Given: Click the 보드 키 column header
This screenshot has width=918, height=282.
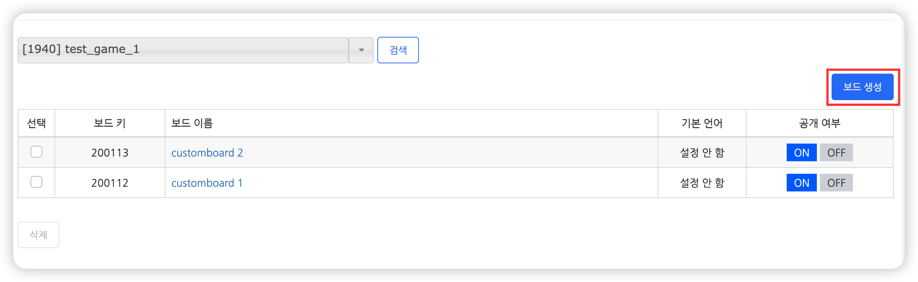Looking at the screenshot, I should pos(110,123).
